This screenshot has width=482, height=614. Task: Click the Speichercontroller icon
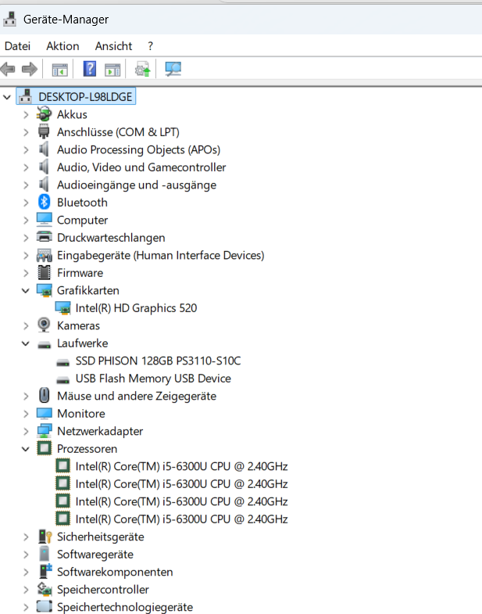point(45,589)
